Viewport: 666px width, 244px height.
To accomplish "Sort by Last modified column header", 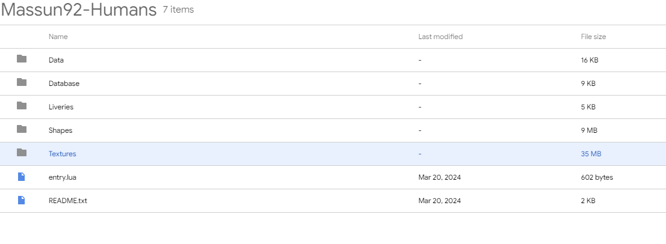I will click(x=440, y=37).
